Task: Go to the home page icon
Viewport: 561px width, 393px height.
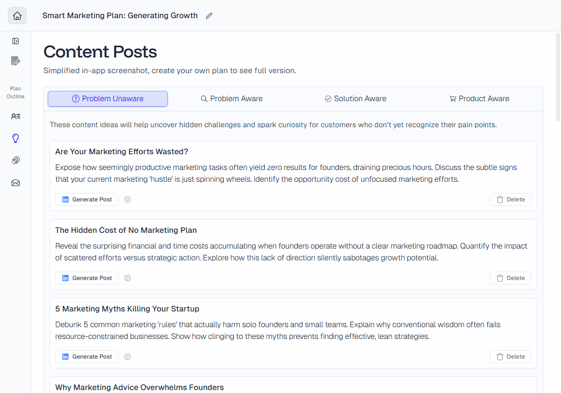Action: [x=17, y=16]
